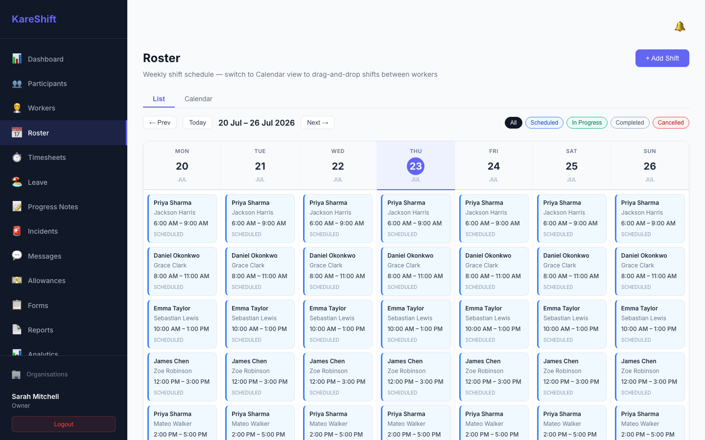
Task: Advance to next week with Next
Action: (318, 123)
